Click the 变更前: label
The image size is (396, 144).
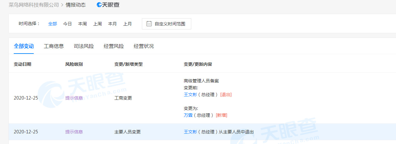tap(191, 88)
